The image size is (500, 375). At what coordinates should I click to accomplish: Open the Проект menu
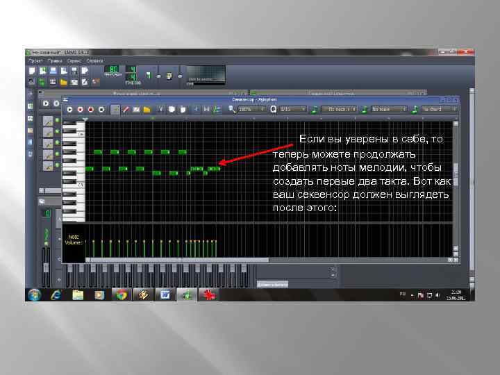[35, 60]
